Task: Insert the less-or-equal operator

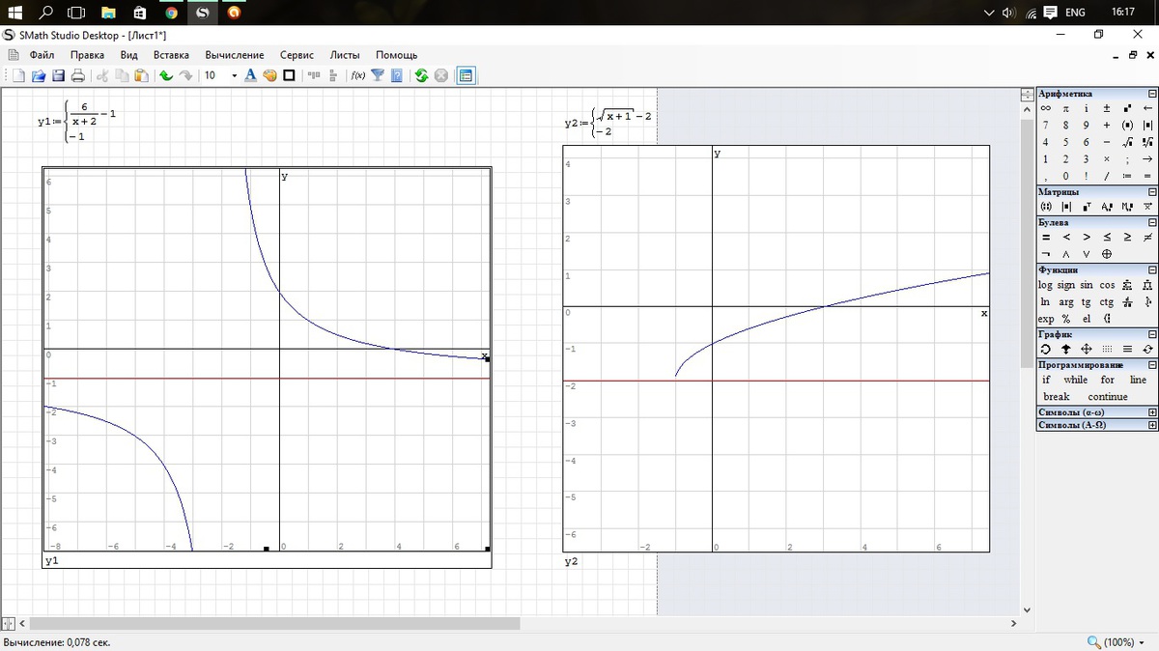Action: [x=1107, y=238]
